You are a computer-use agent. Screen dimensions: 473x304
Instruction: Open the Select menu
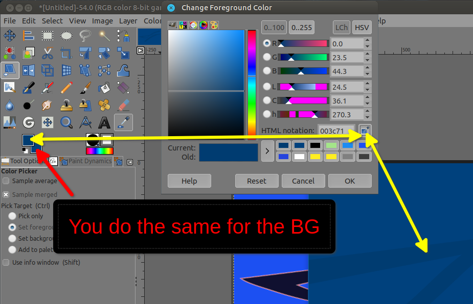click(x=52, y=21)
